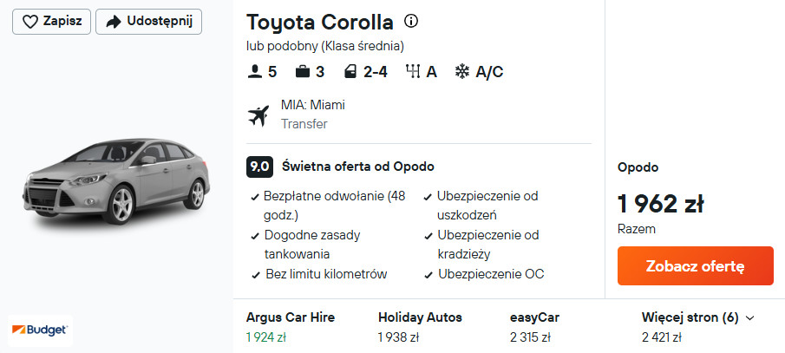Screen dimensions: 785x353
Task: Click the 9.0 rating badge
Action: click(x=259, y=167)
